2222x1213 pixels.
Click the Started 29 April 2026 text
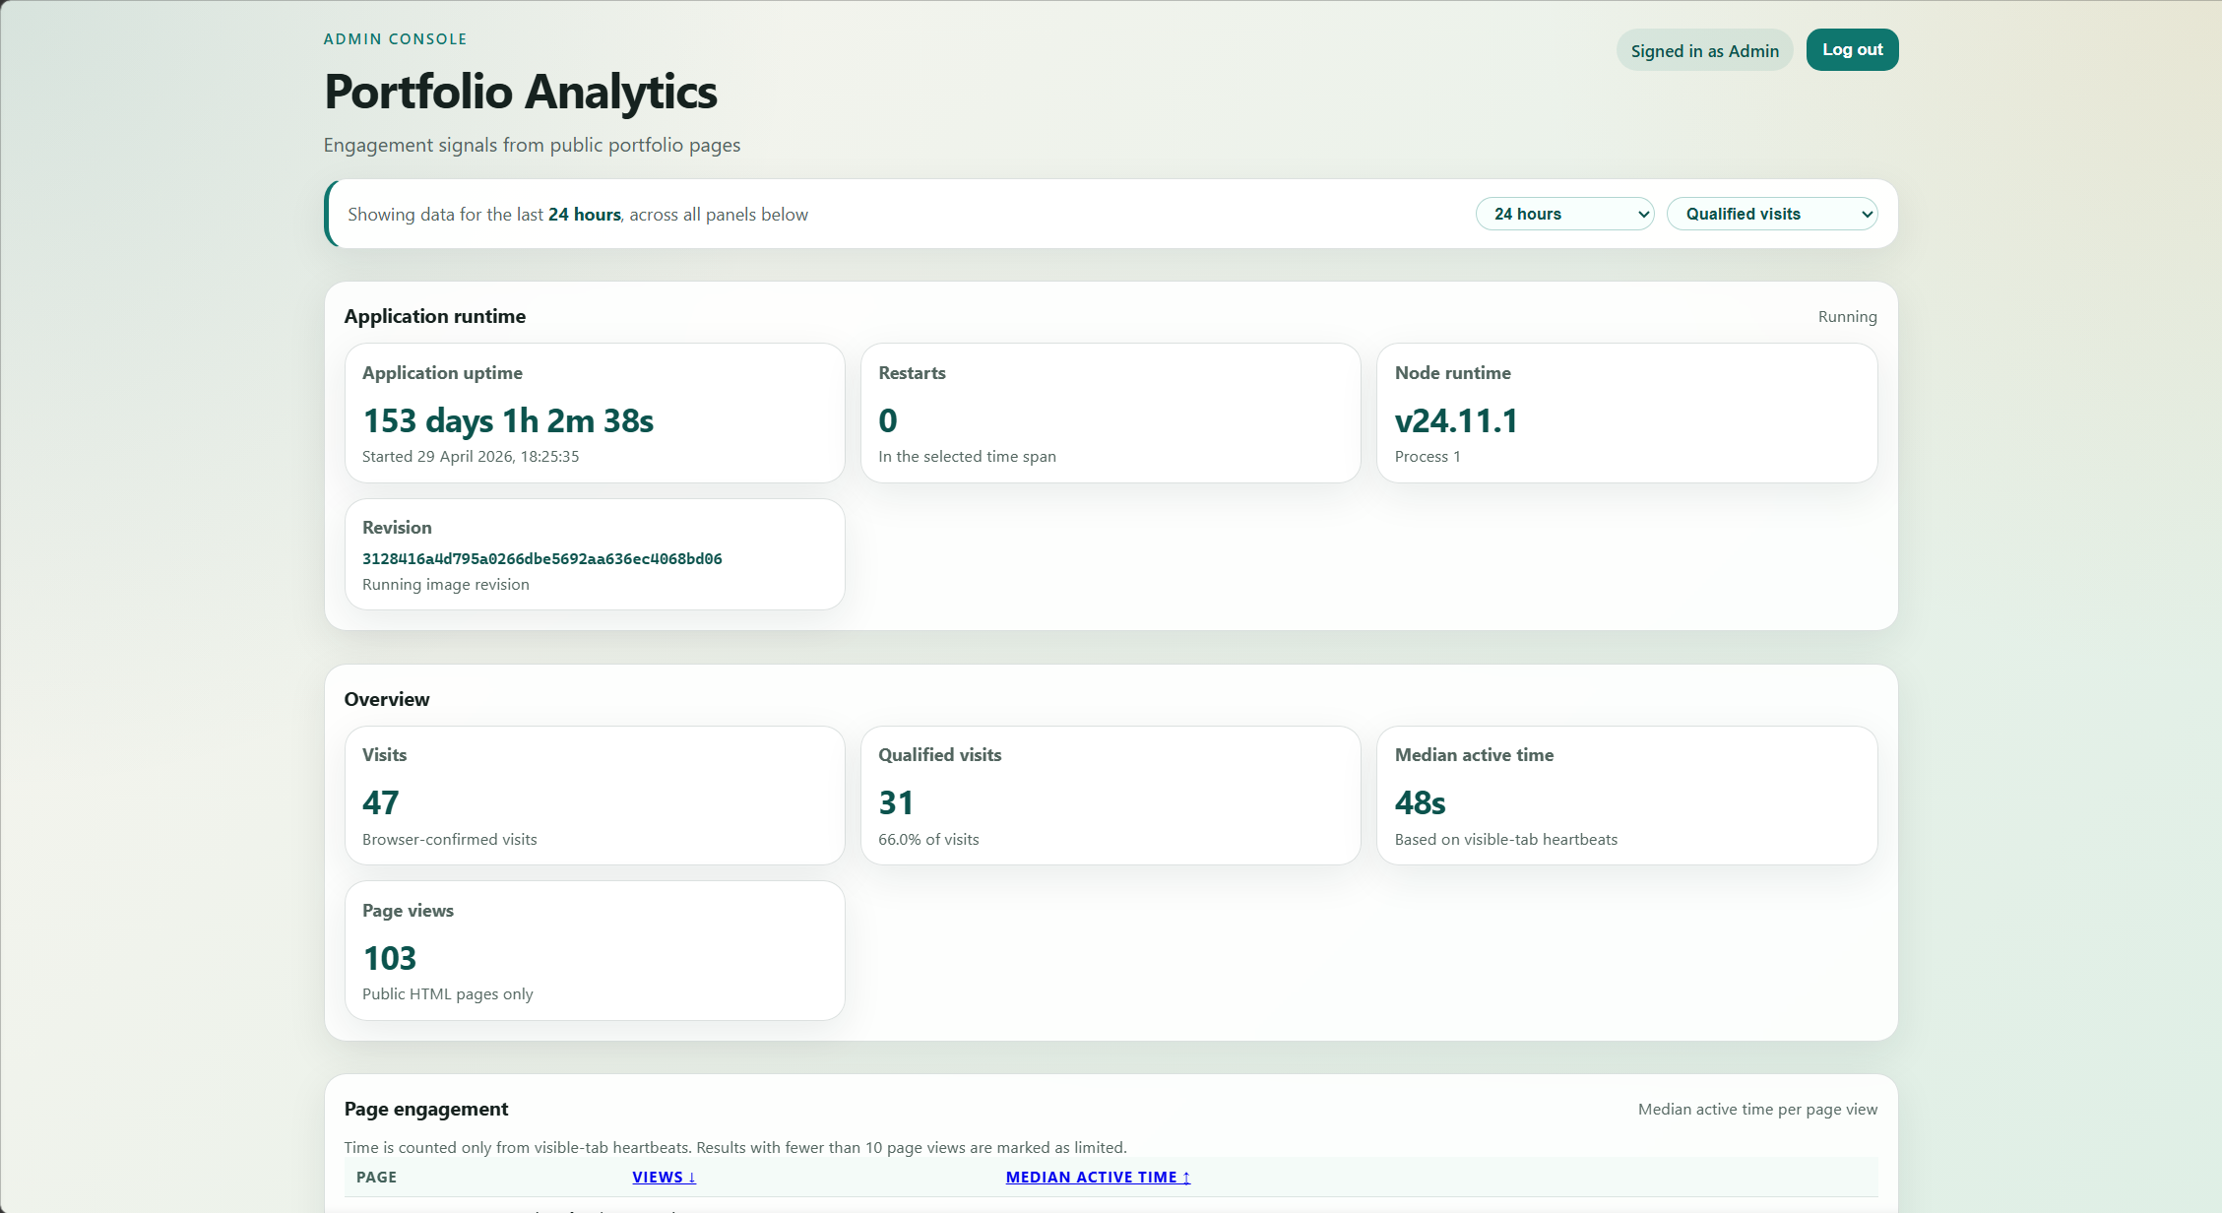(x=471, y=456)
